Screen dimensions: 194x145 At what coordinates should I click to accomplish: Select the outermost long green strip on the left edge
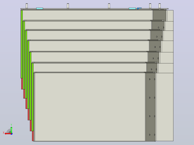22,44
